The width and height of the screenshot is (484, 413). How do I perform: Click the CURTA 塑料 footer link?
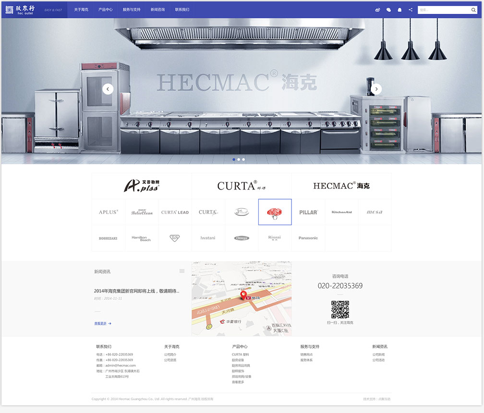pyautogui.click(x=241, y=354)
